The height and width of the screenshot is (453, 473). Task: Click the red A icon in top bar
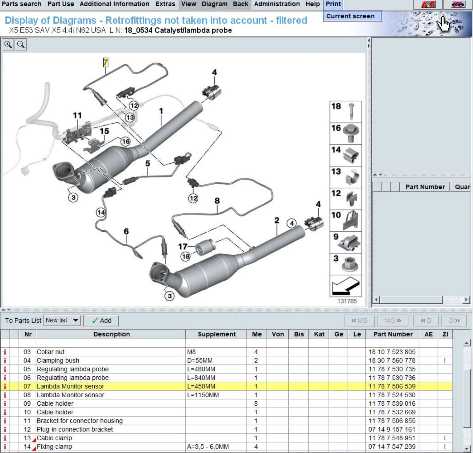pyautogui.click(x=428, y=4)
